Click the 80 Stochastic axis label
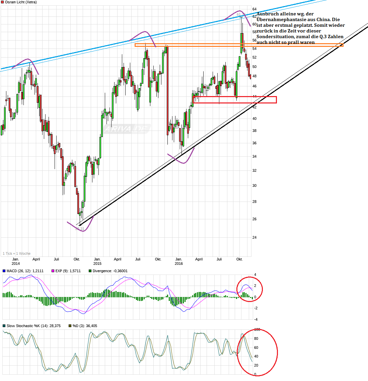The height and width of the screenshot is (381, 368). pyautogui.click(x=256, y=339)
